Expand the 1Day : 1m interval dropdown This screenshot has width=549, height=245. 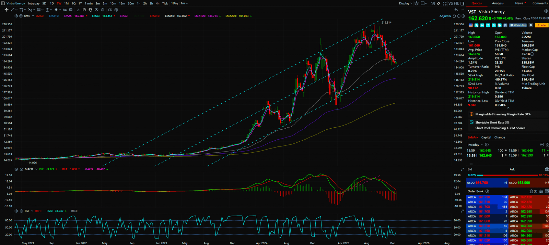point(179,3)
